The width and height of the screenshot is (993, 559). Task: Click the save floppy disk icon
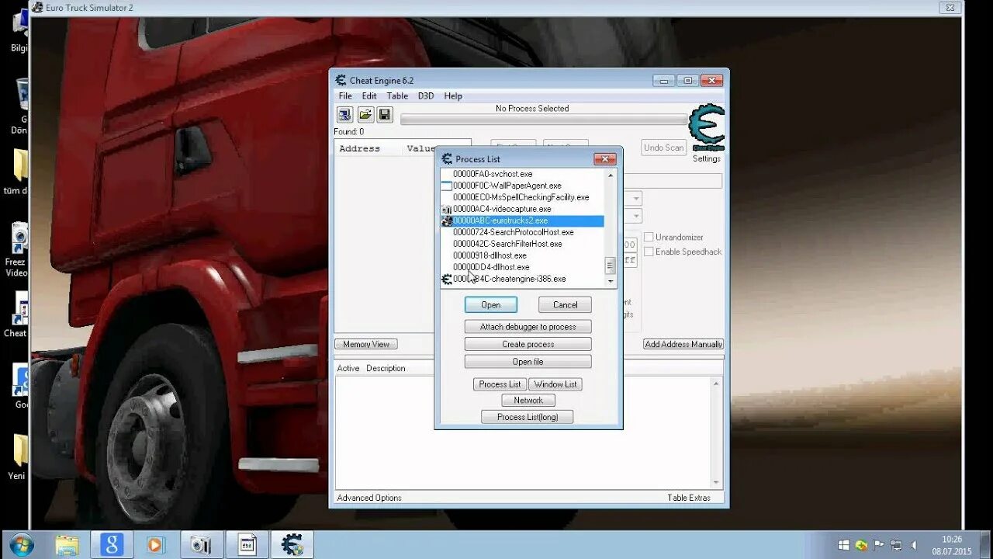coord(385,115)
